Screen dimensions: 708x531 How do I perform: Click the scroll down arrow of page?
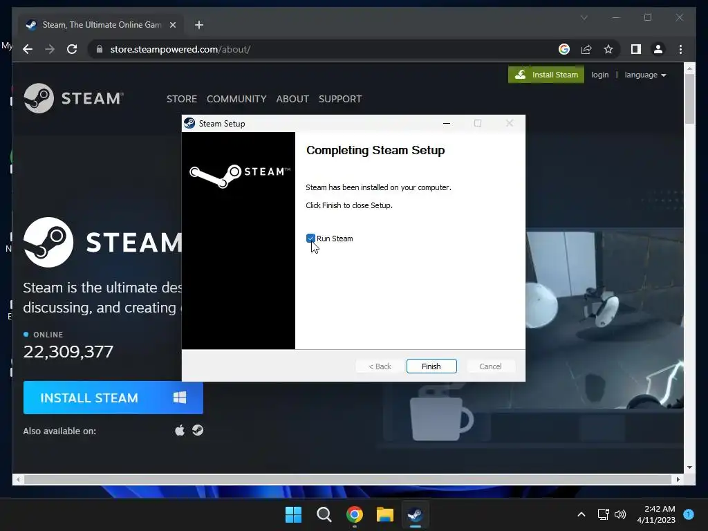pos(689,467)
